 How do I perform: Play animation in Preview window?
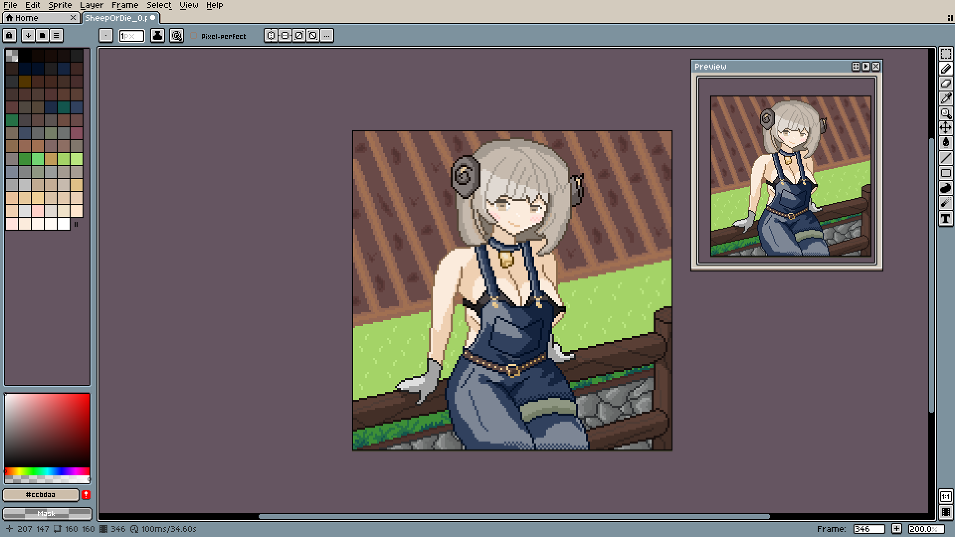click(x=866, y=66)
